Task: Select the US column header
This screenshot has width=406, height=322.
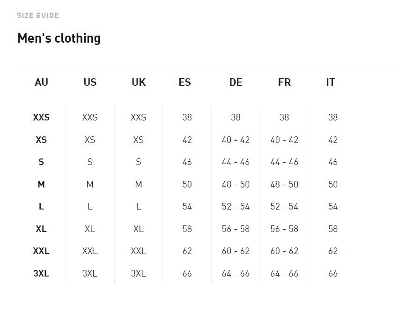Action: pyautogui.click(x=90, y=82)
